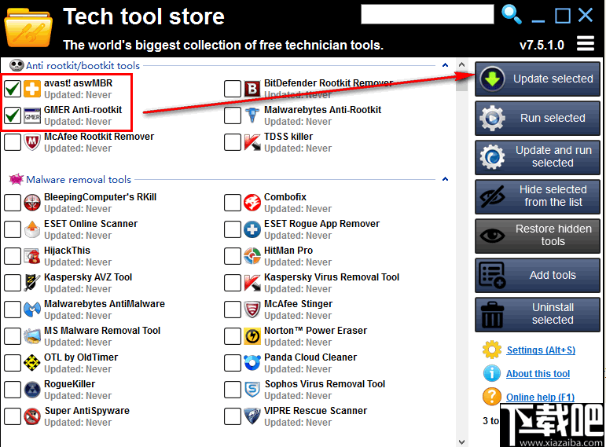Screen dimensions: 606x447
Task: Click Restore hidden tools button
Action: (537, 236)
